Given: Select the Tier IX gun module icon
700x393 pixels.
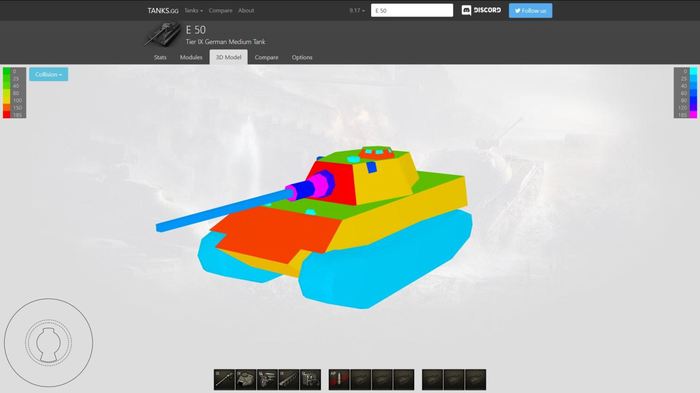Looking at the screenshot, I should pyautogui.click(x=224, y=379).
